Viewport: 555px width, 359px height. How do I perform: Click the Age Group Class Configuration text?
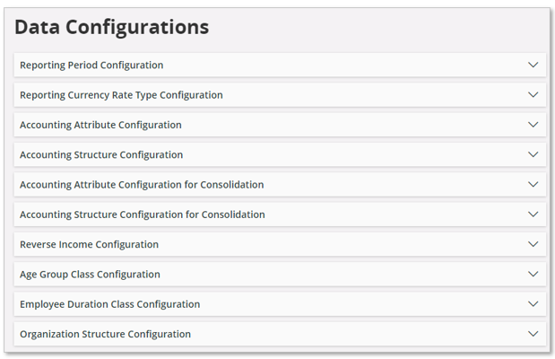pos(90,274)
